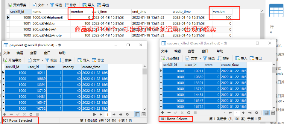Open 帮助 menu in success_killed window
Viewport: 284px width, 124px height.
(x=220, y=51)
